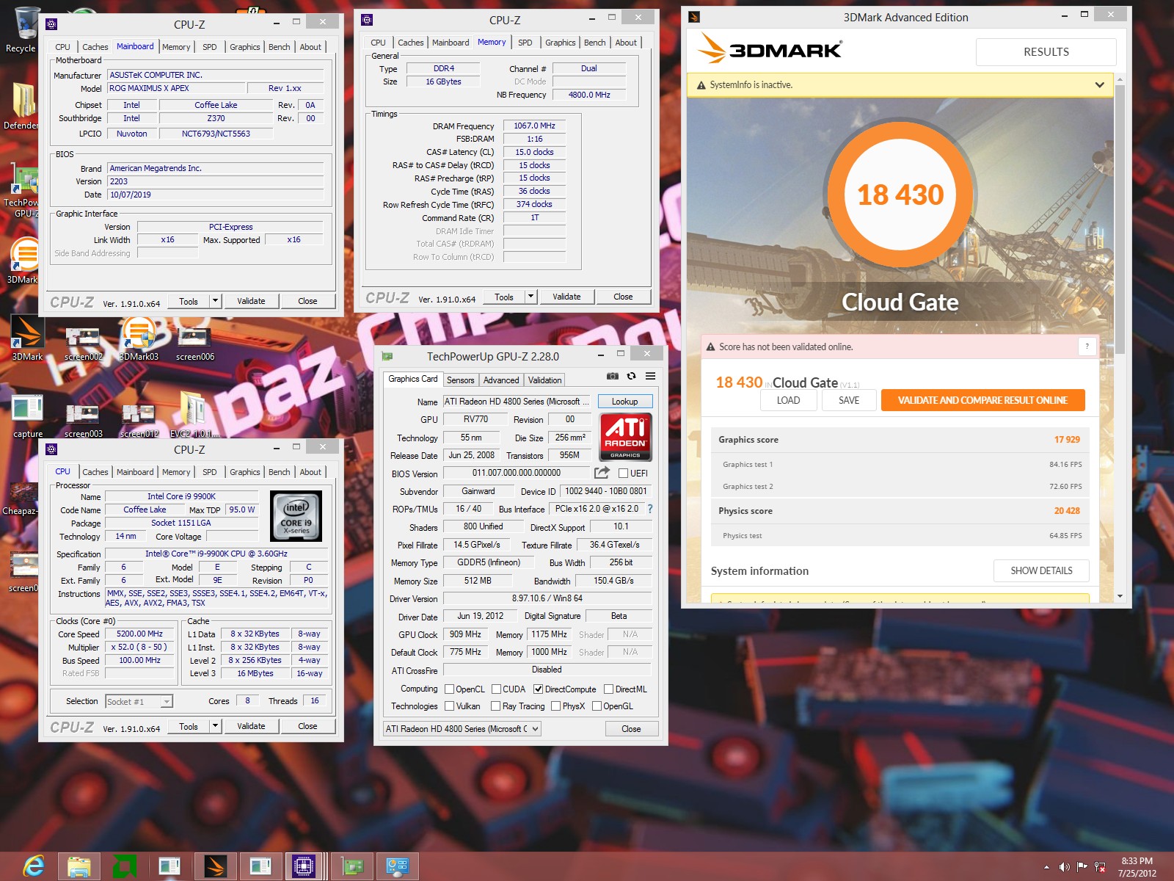Open RESULTS in 3DMark
The height and width of the screenshot is (881, 1174).
[1046, 52]
